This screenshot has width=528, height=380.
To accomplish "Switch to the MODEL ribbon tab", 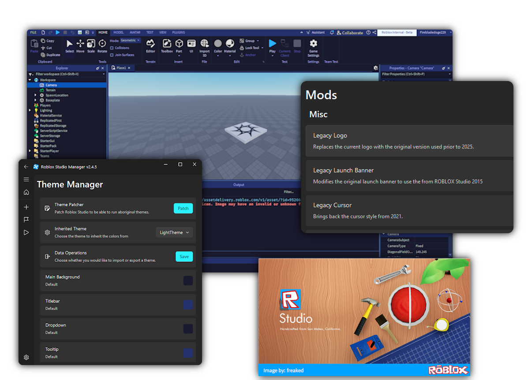I will (x=118, y=33).
